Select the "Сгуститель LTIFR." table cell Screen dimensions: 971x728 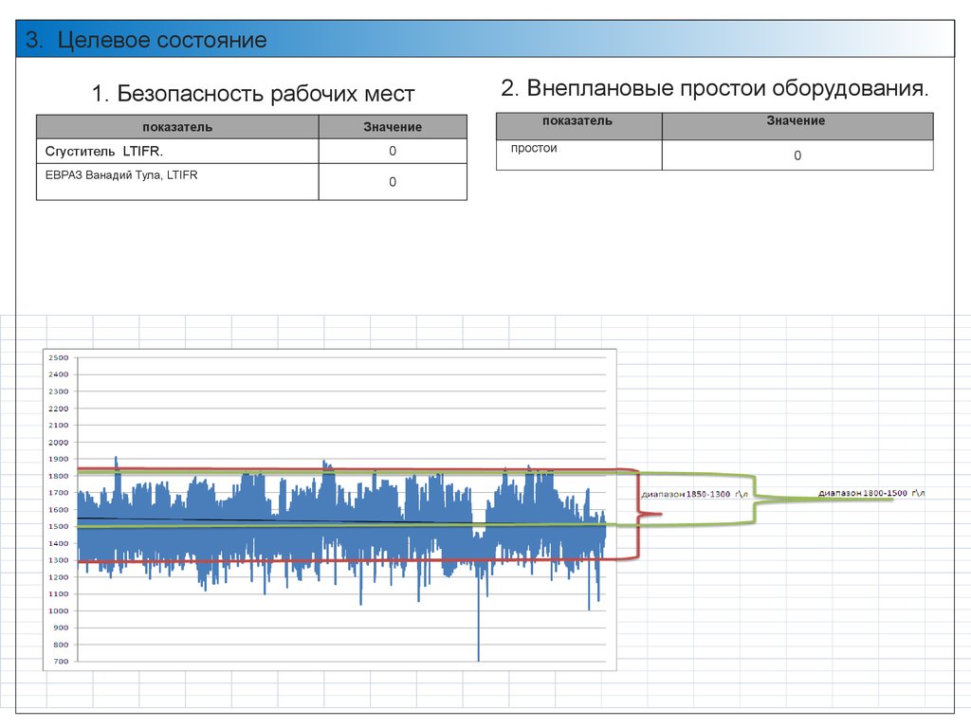click(x=104, y=152)
